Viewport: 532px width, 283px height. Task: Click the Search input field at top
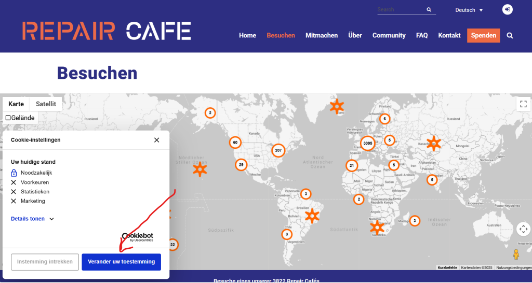coord(399,10)
